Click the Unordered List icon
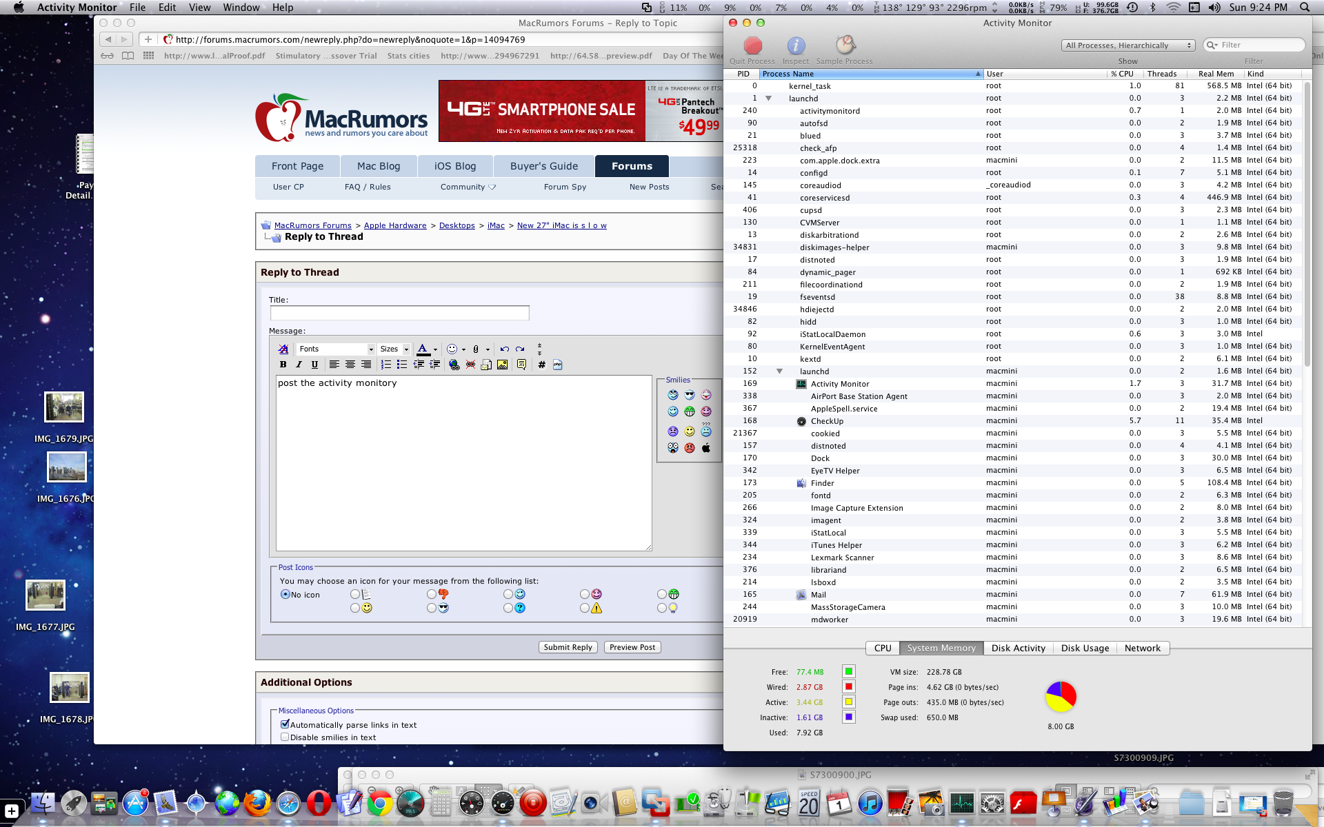The height and width of the screenshot is (827, 1324). [402, 365]
